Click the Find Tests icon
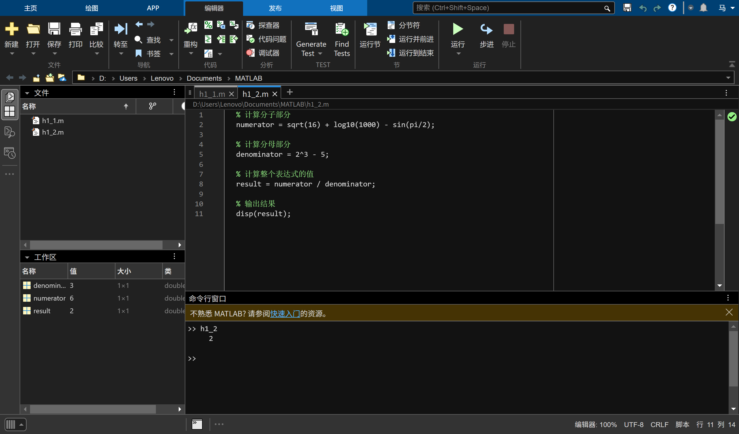739x434 pixels. pos(341,30)
